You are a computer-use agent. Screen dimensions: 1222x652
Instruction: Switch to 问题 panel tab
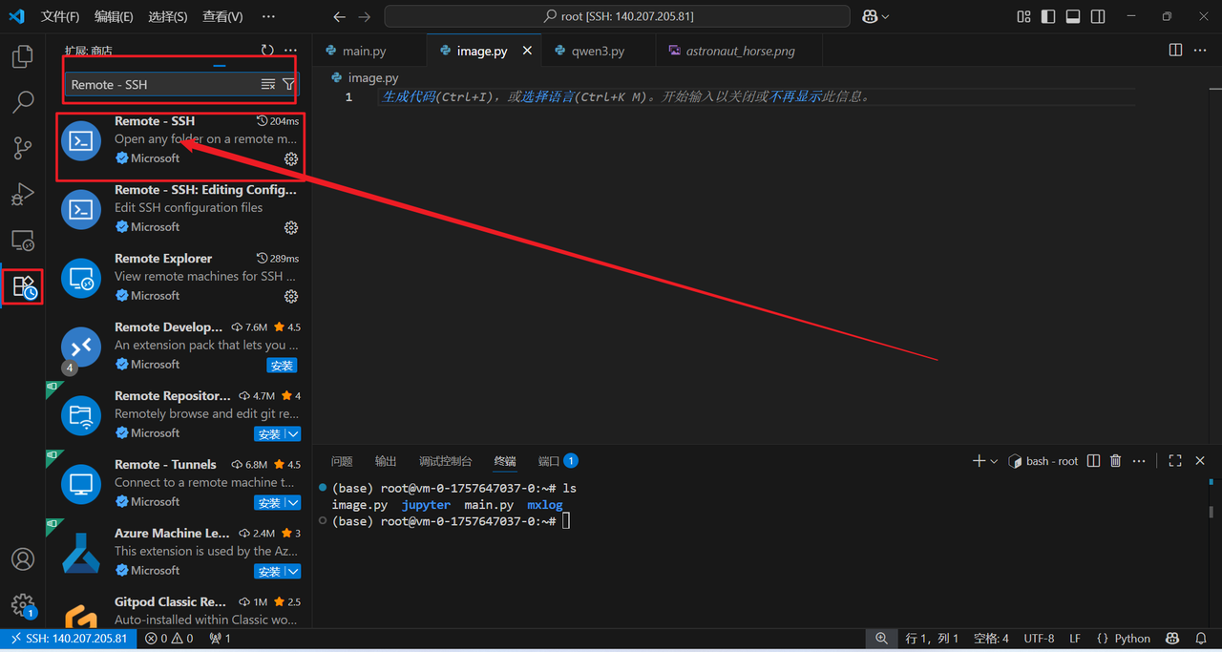pyautogui.click(x=342, y=461)
